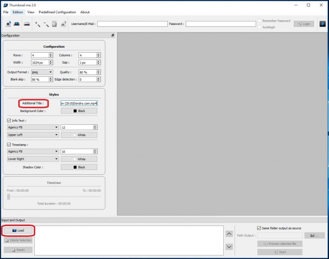Toggle Same folder output as source

click(259, 228)
